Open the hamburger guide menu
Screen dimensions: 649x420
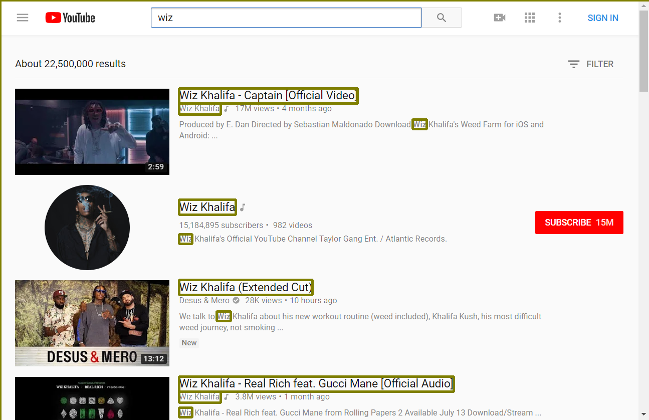23,18
